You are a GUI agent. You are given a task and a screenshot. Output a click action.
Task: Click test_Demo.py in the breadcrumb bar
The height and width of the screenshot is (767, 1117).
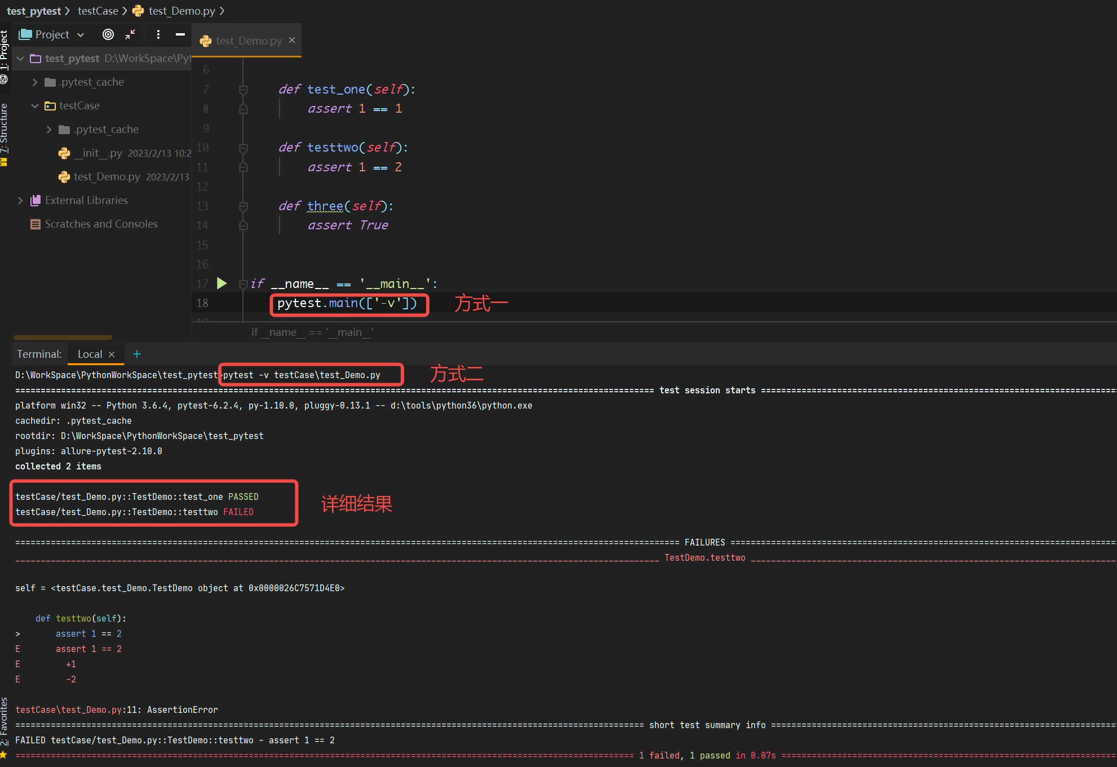coord(182,11)
